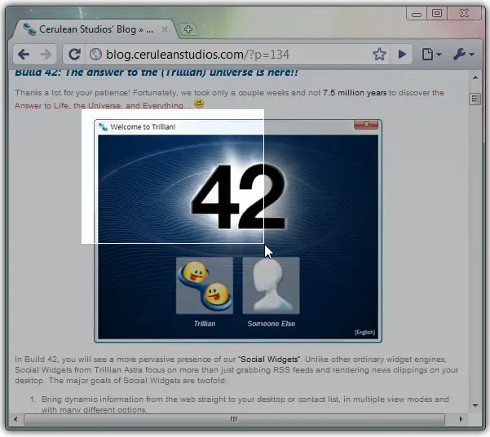Grab the vertical scrollbar thumb
Viewport: 490px width, 437px height.
click(x=475, y=99)
